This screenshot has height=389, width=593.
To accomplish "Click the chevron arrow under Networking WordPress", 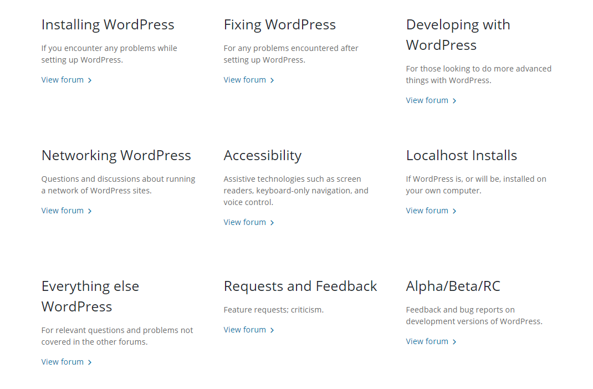I will coord(90,211).
